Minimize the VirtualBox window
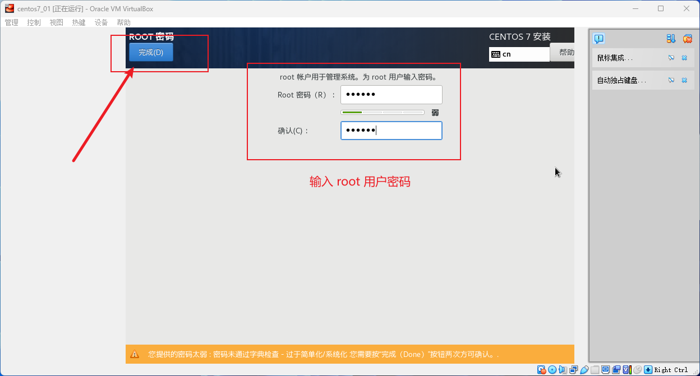This screenshot has width=700, height=376. tap(635, 8)
